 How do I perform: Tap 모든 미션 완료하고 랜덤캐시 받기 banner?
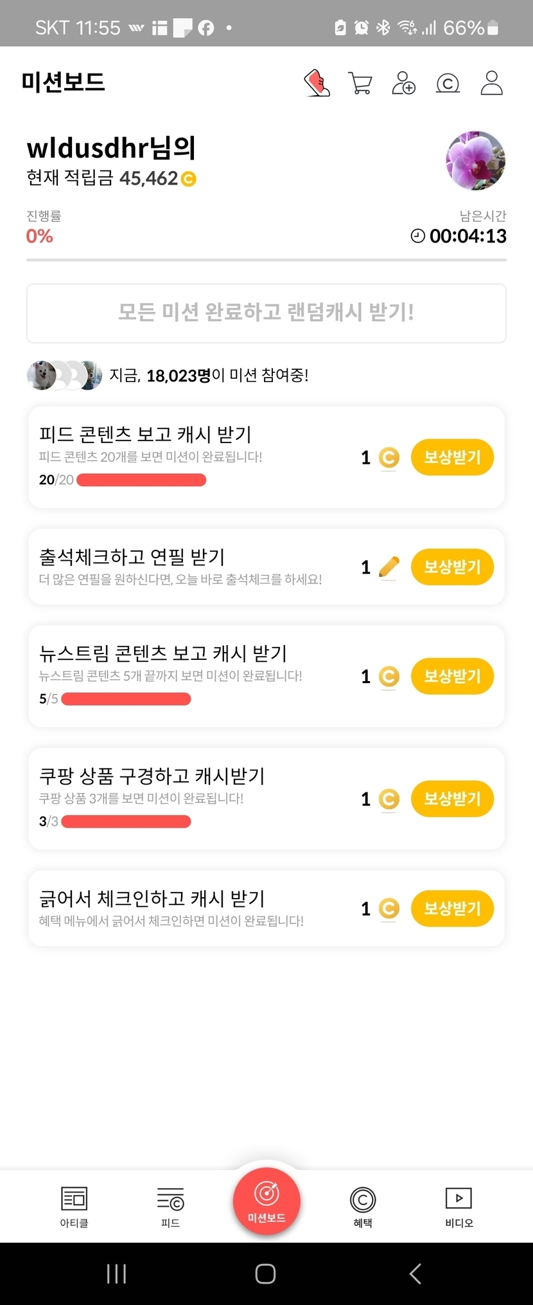pyautogui.click(x=266, y=313)
